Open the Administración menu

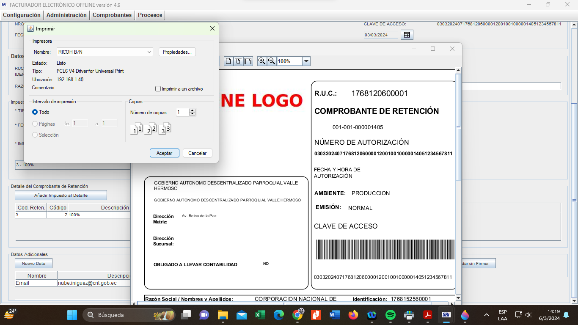(x=66, y=15)
